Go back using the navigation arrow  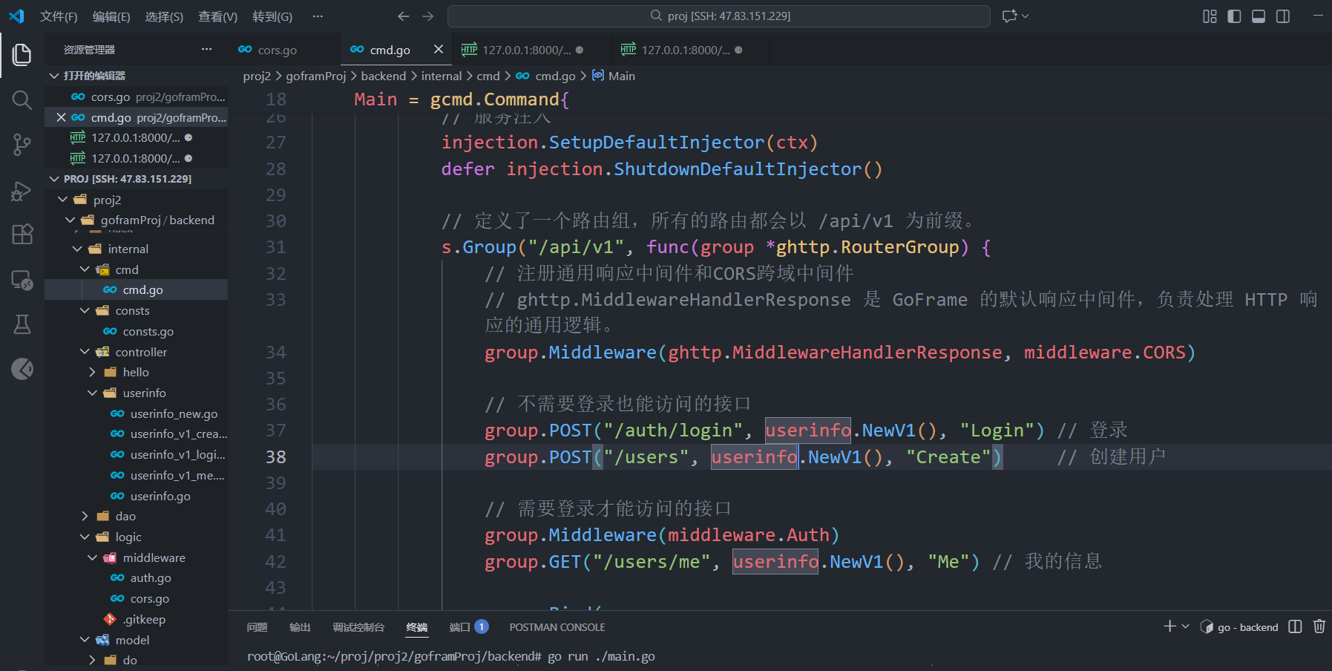tap(403, 16)
